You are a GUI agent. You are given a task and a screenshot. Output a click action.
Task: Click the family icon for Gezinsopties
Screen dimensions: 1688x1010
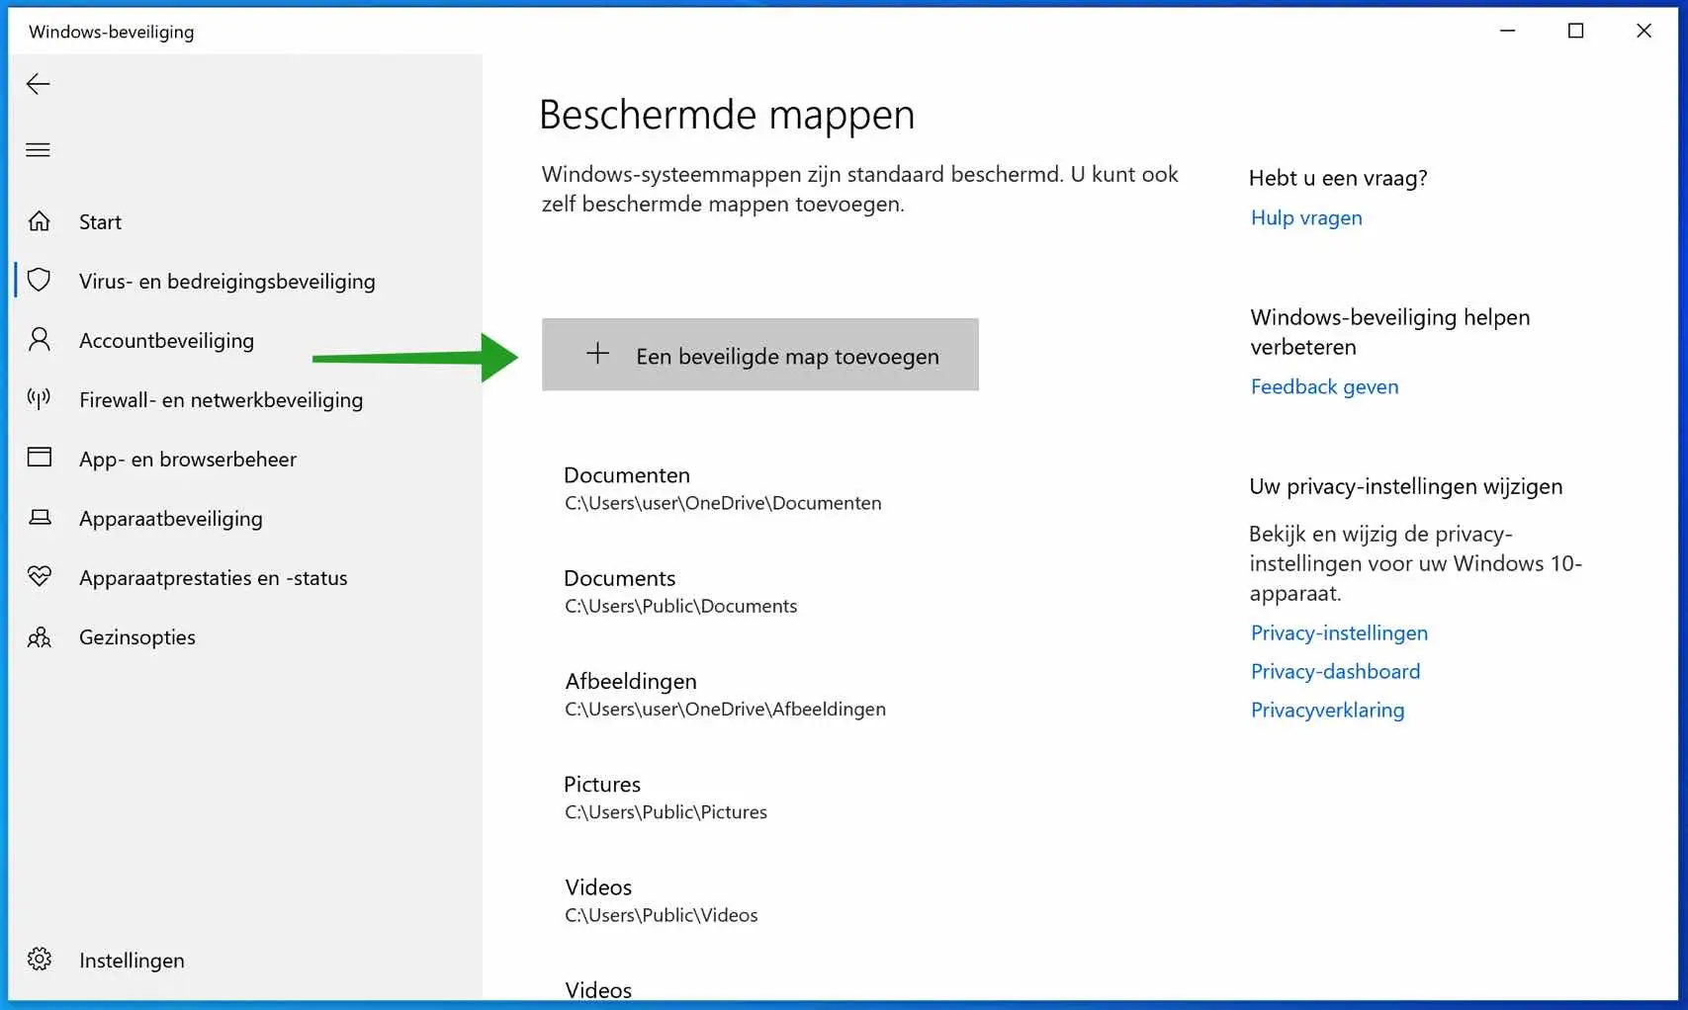(40, 637)
